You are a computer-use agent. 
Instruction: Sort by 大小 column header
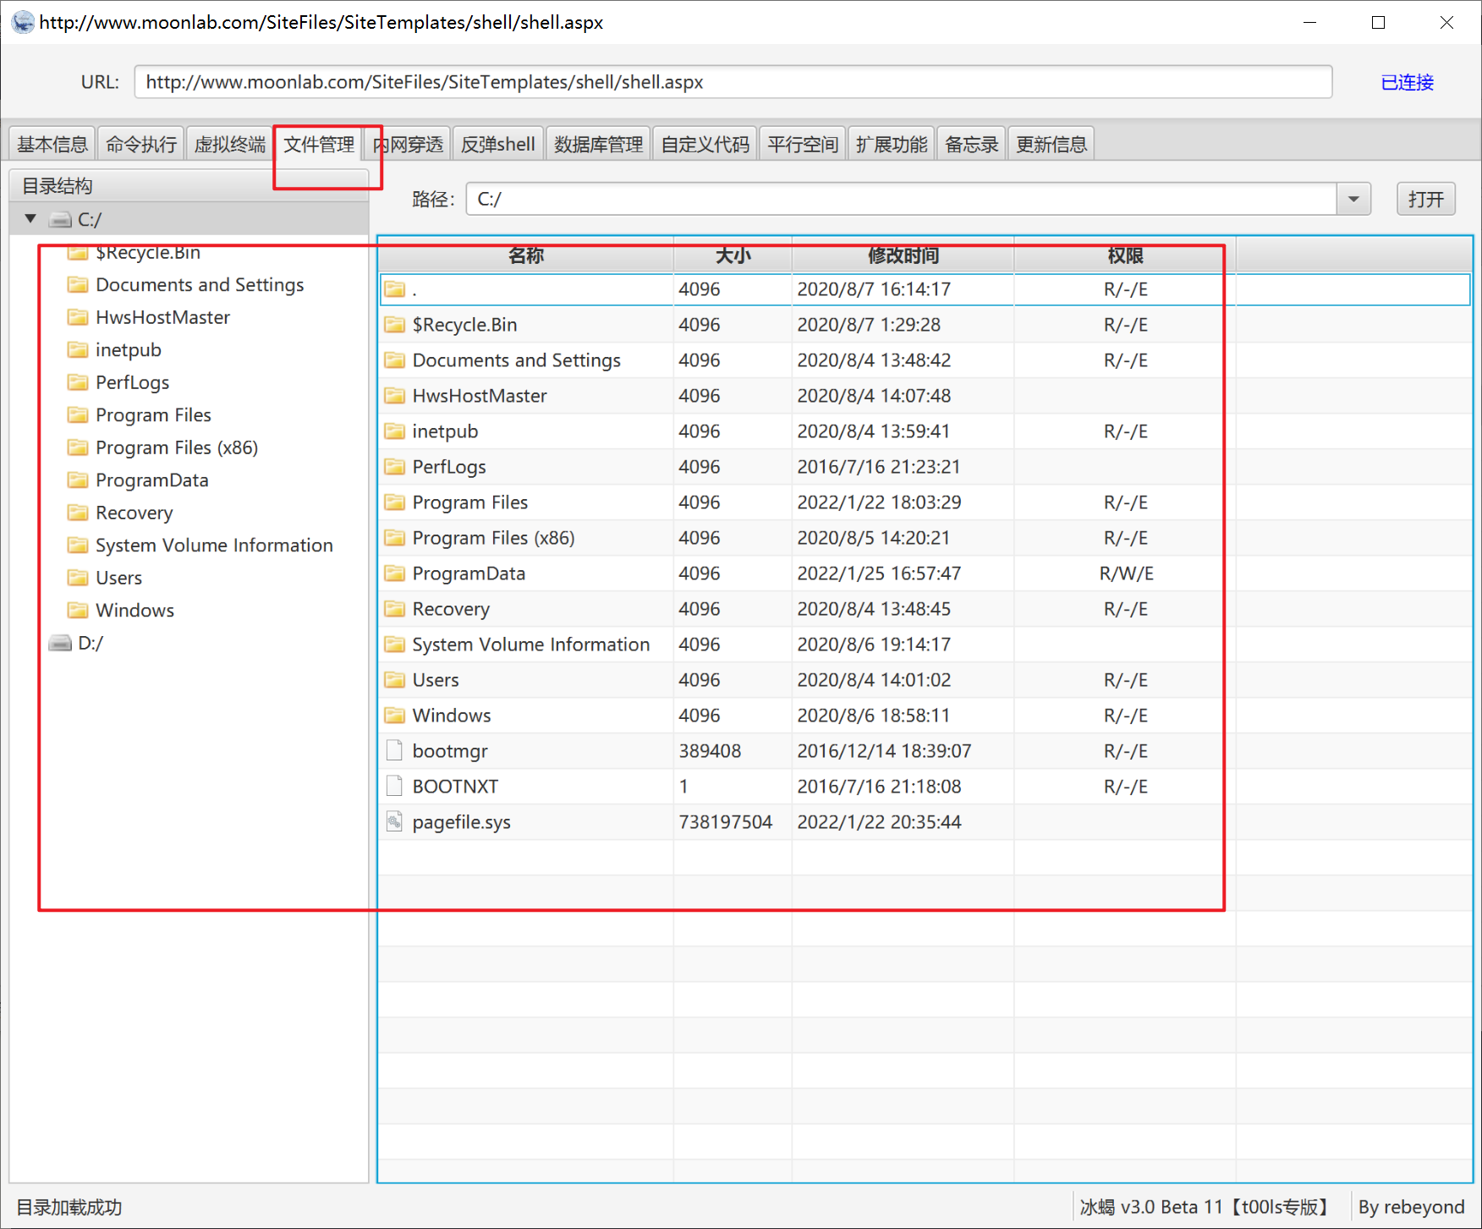733,255
